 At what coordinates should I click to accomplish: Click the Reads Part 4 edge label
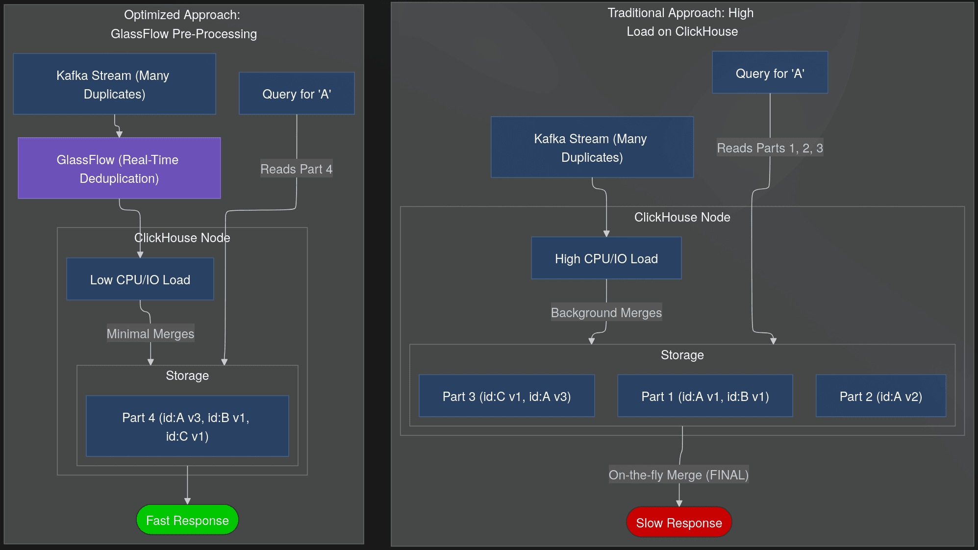(x=296, y=169)
